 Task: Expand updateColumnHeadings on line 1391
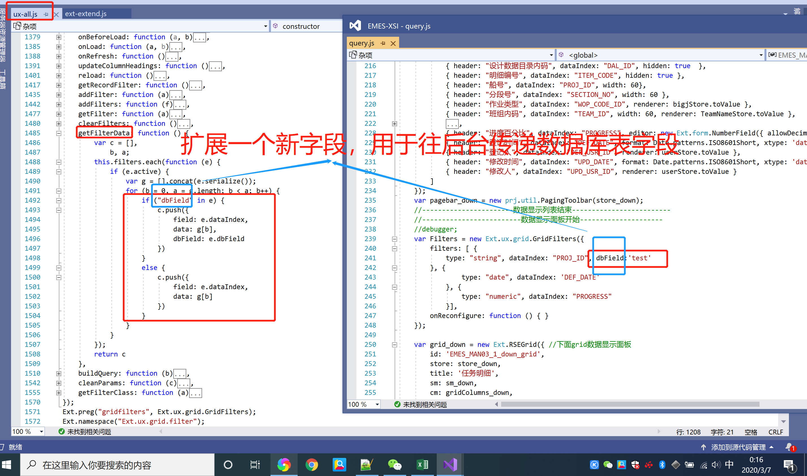pyautogui.click(x=59, y=66)
